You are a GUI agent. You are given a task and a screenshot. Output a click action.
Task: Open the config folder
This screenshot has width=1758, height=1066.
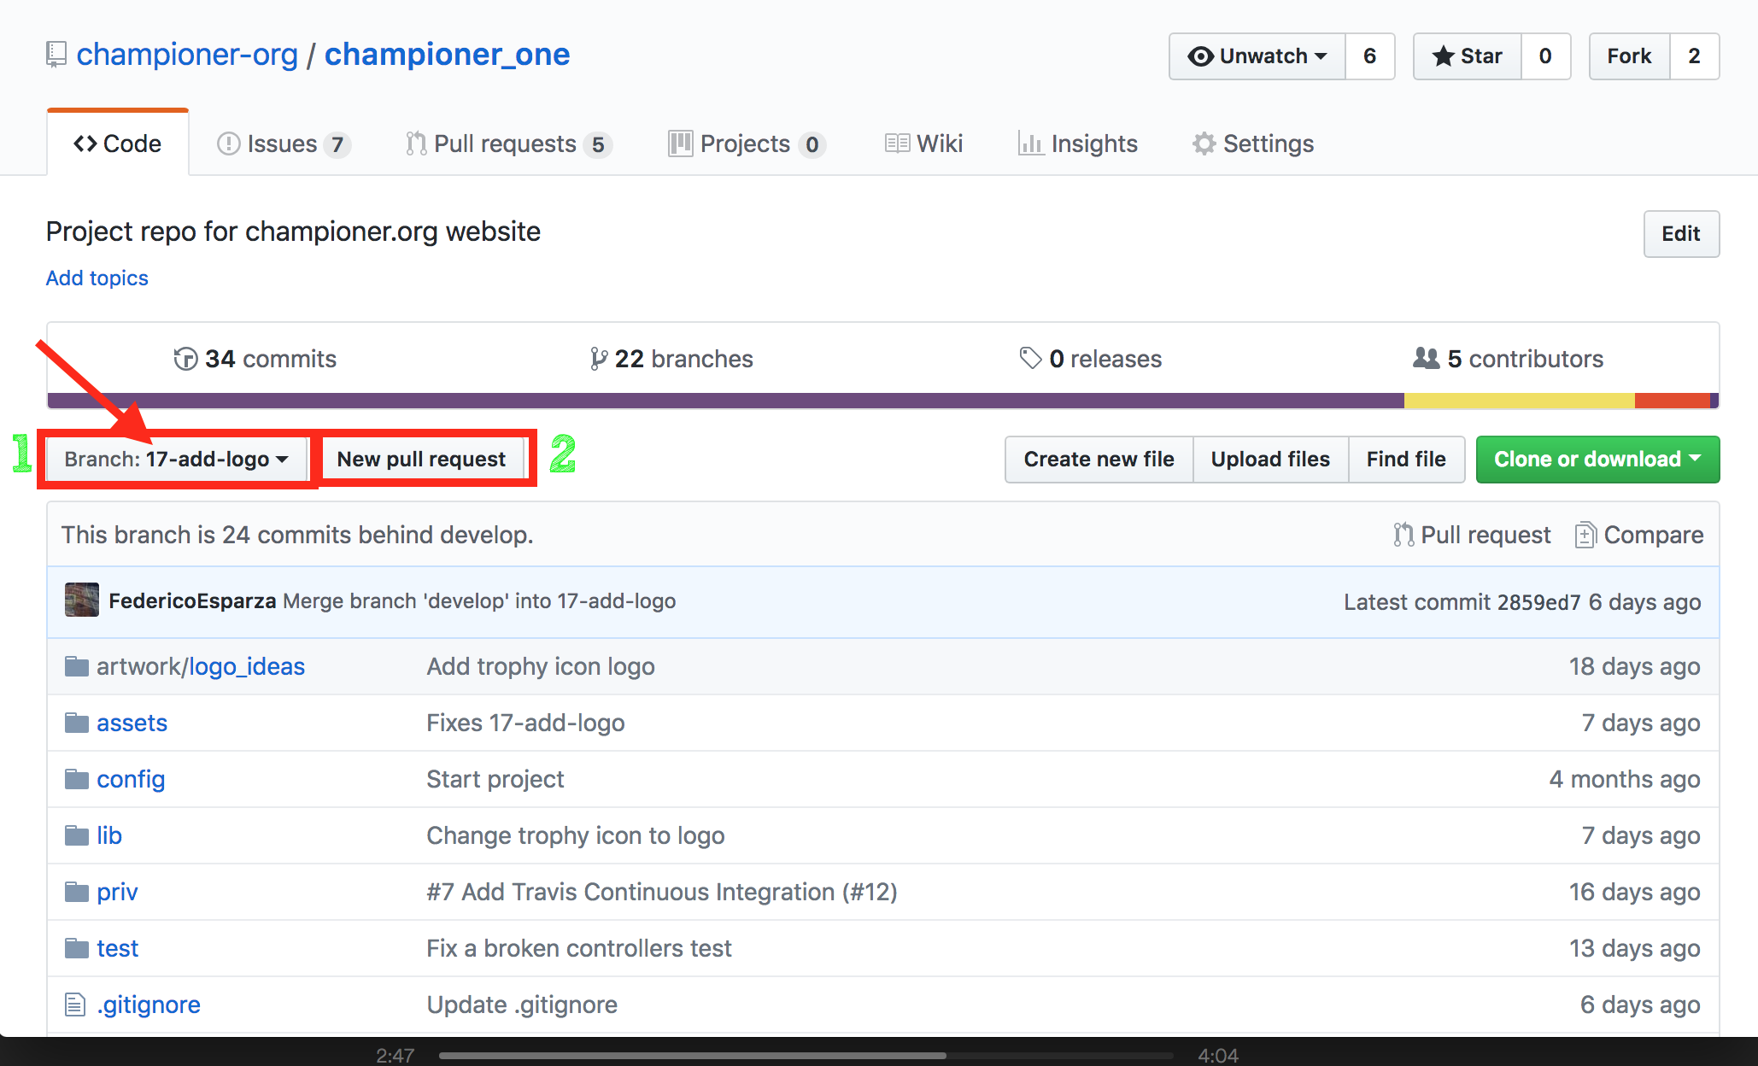point(131,780)
